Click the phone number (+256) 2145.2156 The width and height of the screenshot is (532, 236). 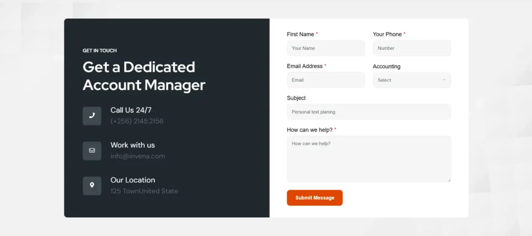137,121
